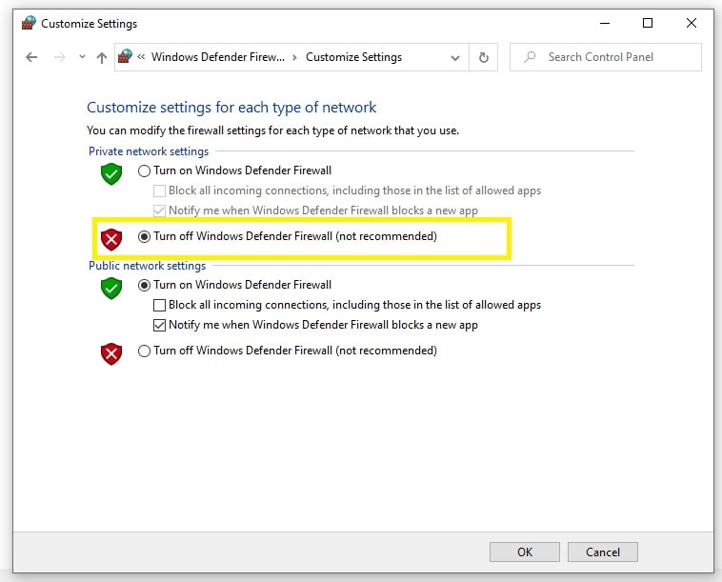Click the public network green shield icon

[x=111, y=288]
